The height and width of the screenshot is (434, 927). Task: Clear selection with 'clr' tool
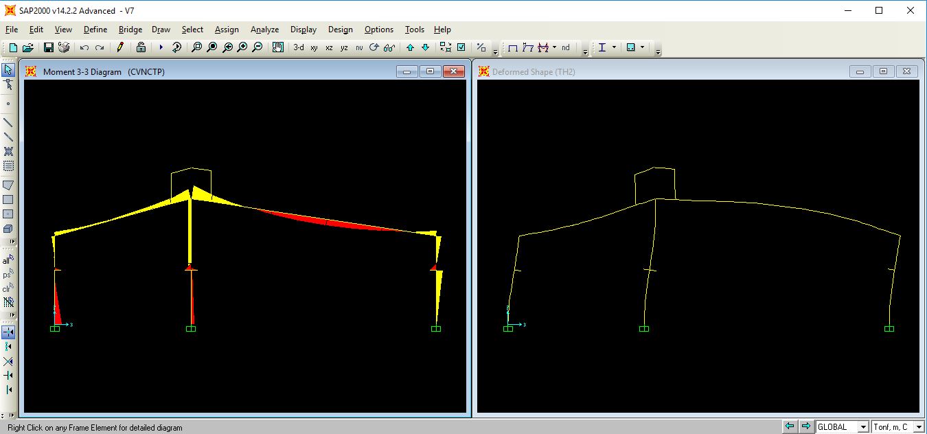point(8,288)
